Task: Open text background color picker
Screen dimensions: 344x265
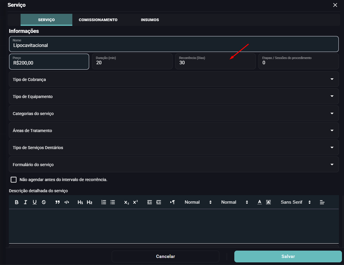Action: click(268, 202)
